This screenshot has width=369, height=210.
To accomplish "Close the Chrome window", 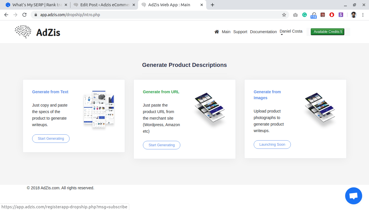I will (363, 5).
